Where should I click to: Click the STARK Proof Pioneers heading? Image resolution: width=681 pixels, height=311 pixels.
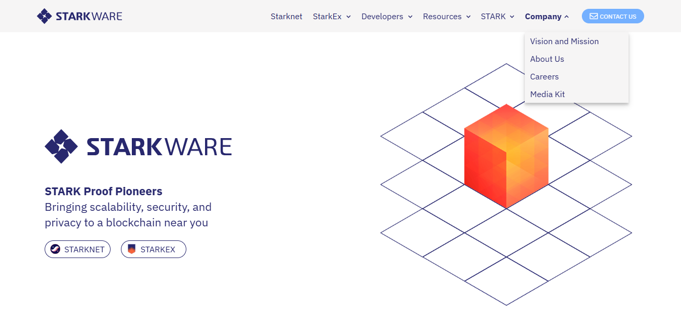(x=104, y=191)
